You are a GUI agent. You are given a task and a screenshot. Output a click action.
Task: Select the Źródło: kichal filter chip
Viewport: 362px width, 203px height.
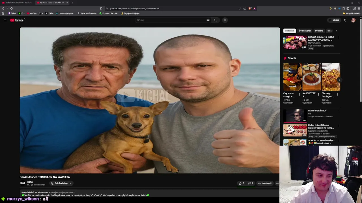point(305,31)
